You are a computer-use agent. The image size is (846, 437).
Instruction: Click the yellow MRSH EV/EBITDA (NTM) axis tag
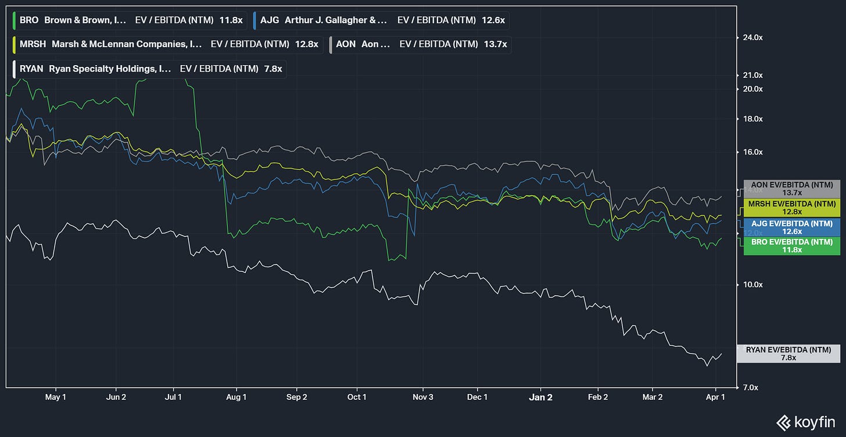click(791, 208)
